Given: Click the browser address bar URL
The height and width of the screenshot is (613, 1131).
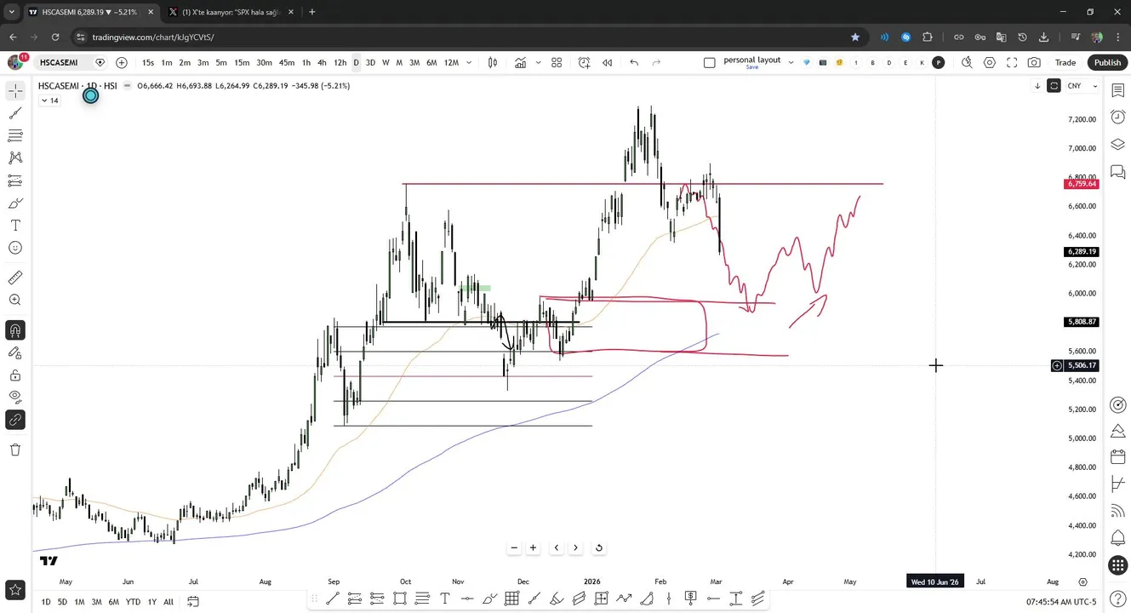Looking at the screenshot, I should [153, 37].
